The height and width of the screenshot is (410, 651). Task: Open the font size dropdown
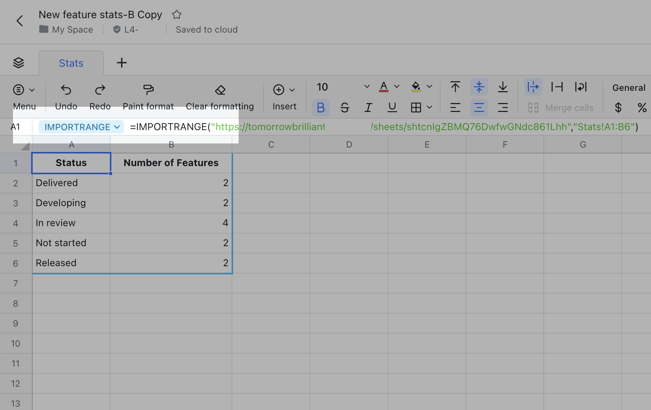pos(367,87)
